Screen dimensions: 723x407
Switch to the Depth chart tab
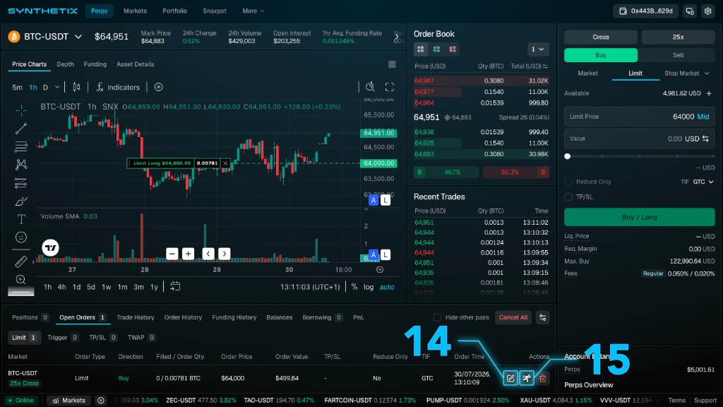tap(65, 64)
